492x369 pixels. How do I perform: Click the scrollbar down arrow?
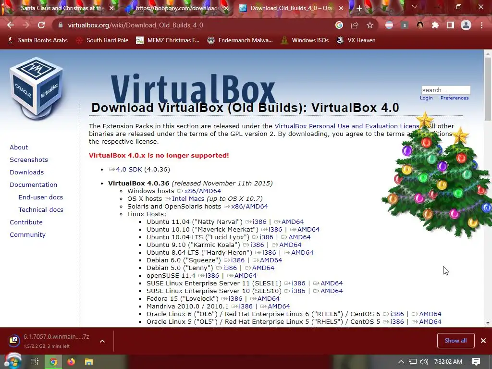[488, 322]
